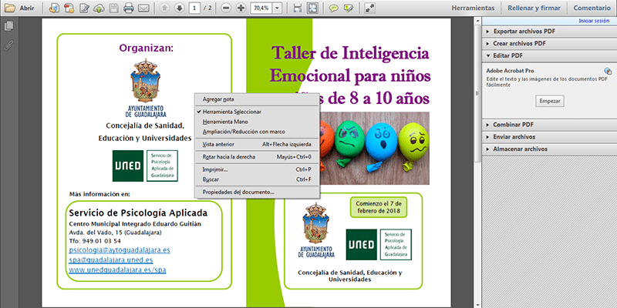
Task: Click the Tfo: 949 01 03 54 text
Action: [x=95, y=241]
